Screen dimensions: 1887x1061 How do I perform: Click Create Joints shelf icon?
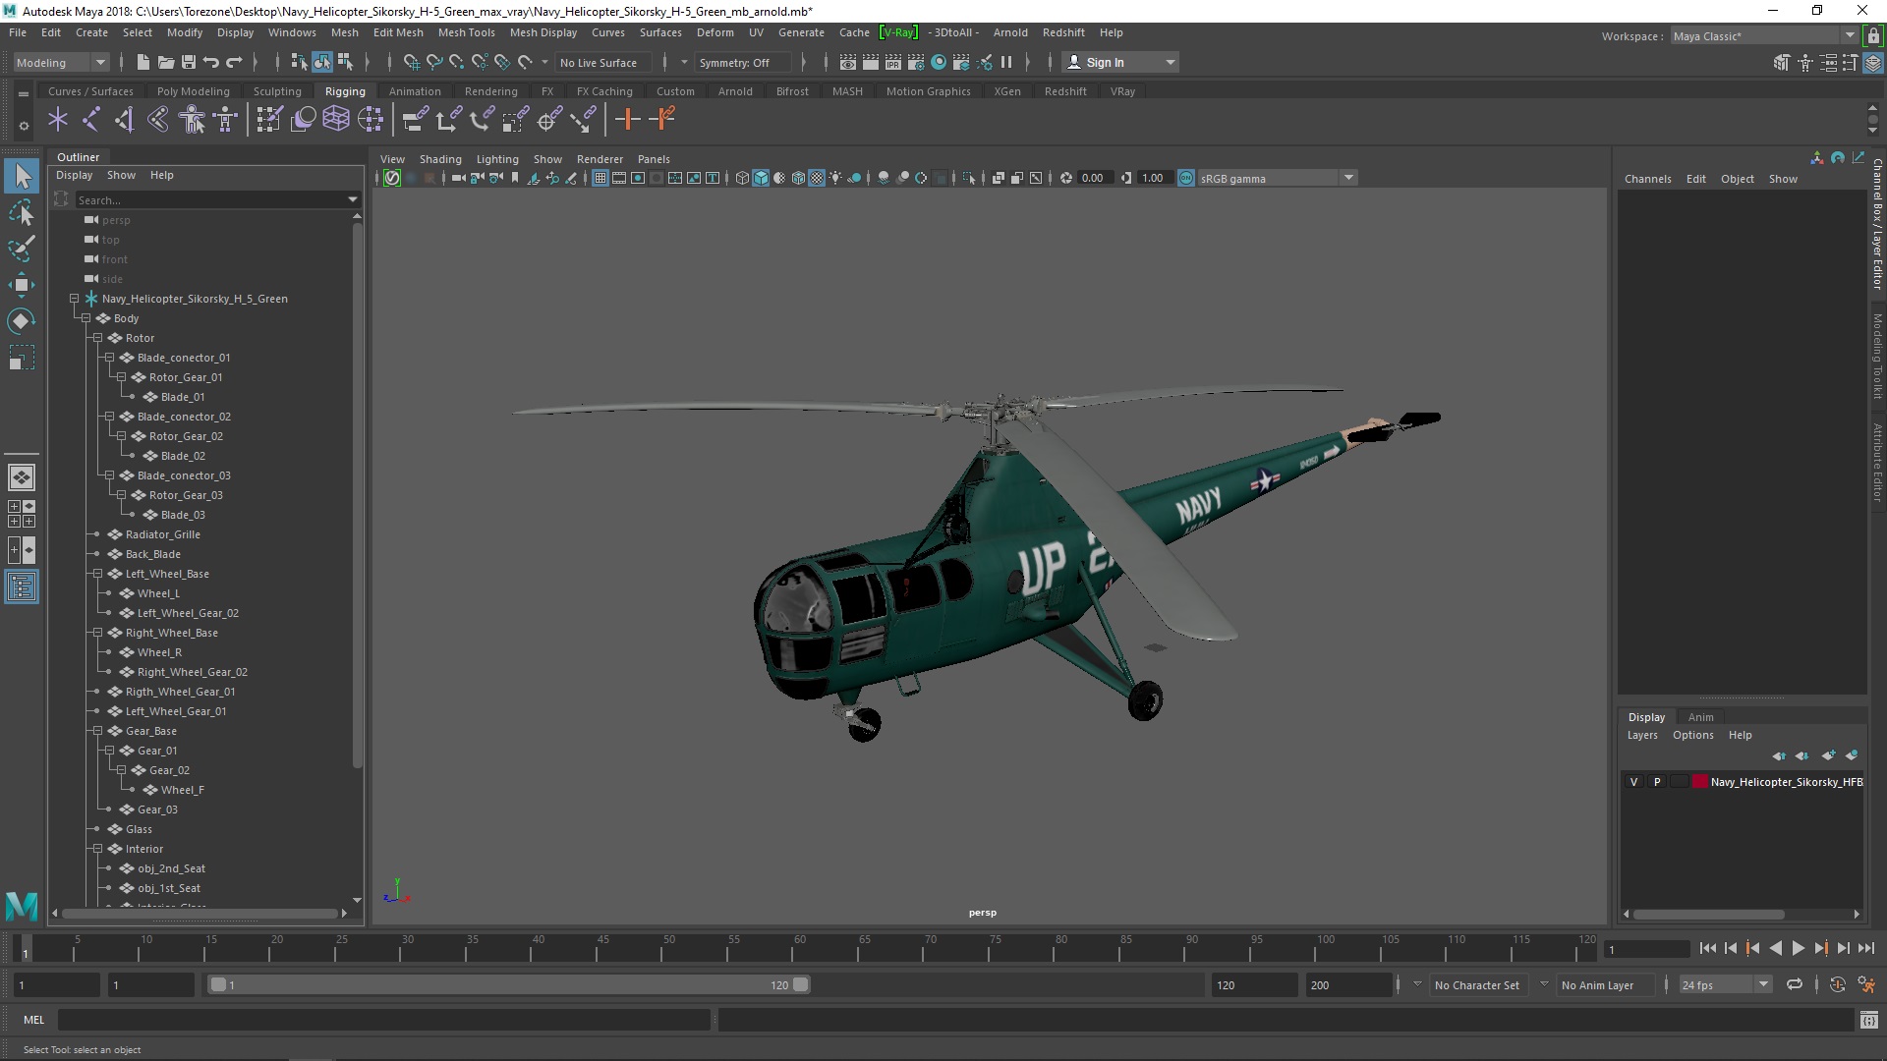(x=91, y=120)
